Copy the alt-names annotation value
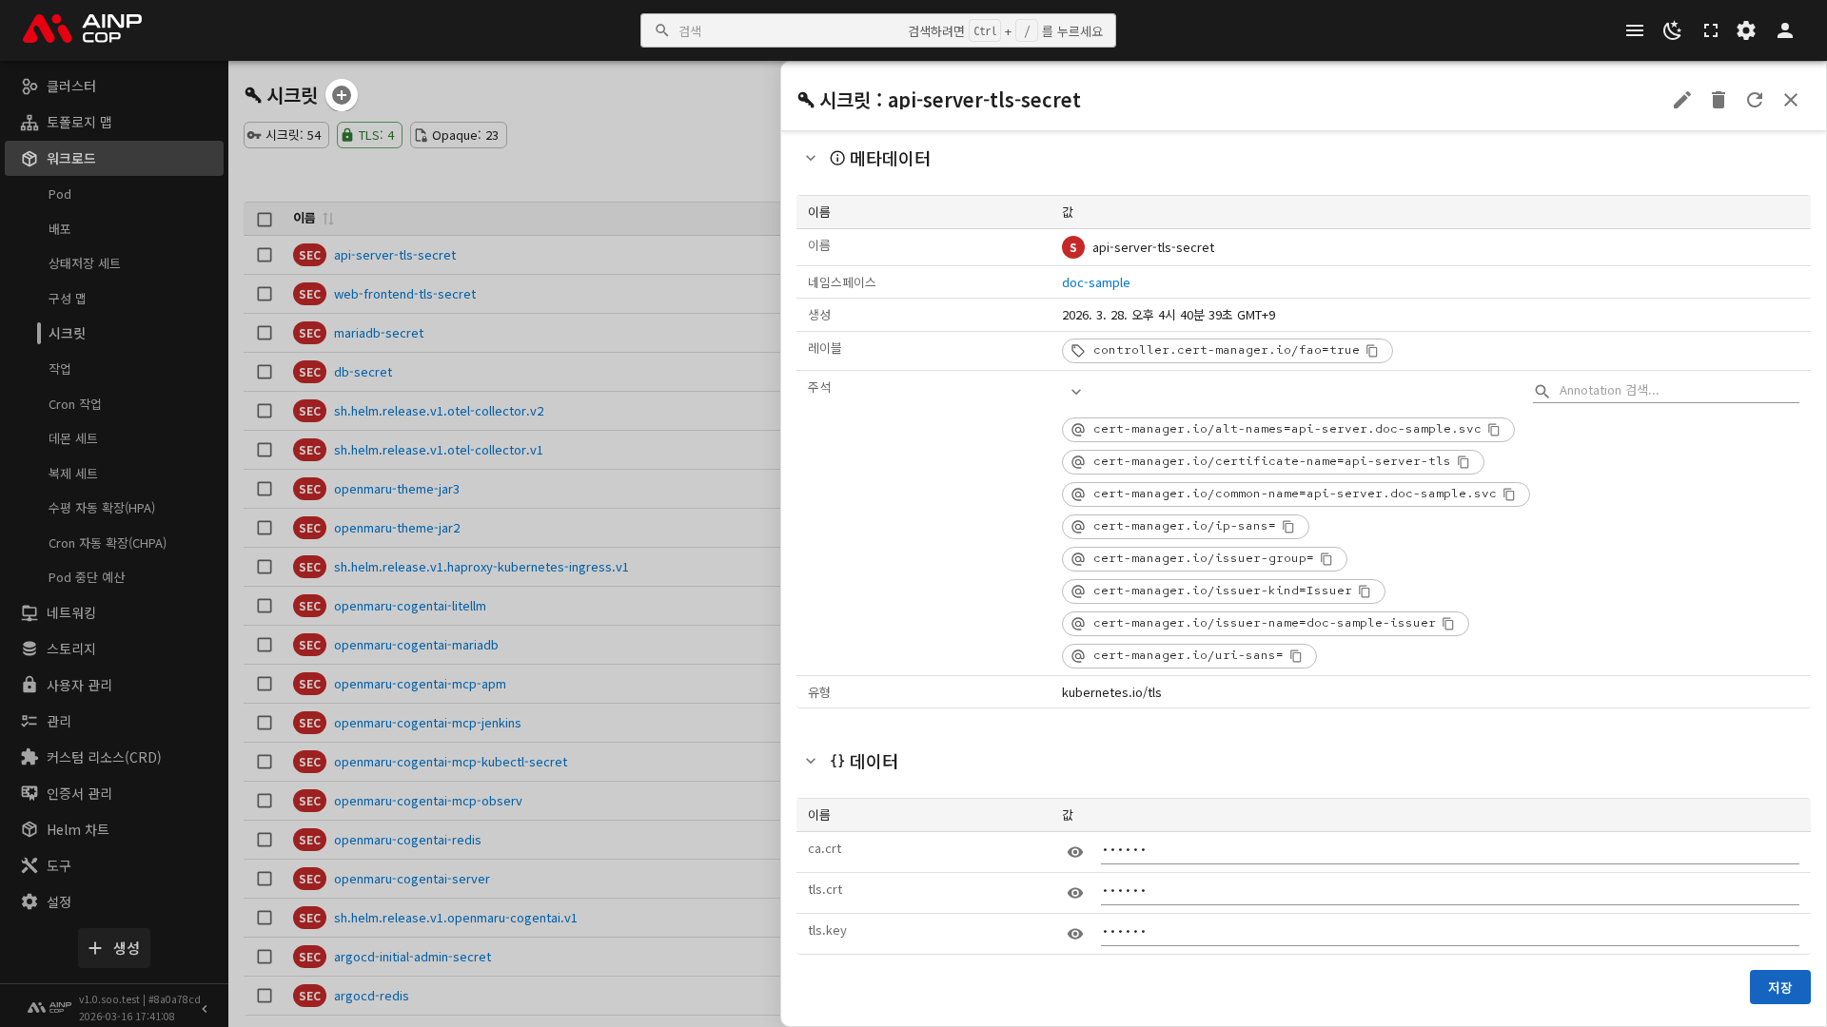This screenshot has width=1827, height=1027. tap(1494, 430)
